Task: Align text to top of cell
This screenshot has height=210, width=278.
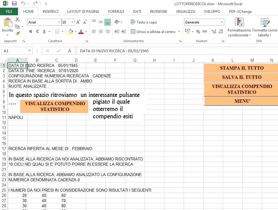Action: tap(94, 22)
